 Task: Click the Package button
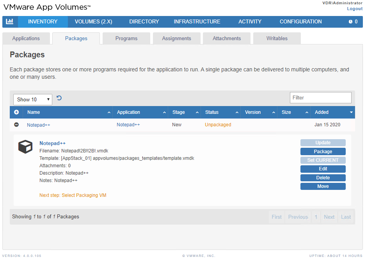[x=323, y=151]
